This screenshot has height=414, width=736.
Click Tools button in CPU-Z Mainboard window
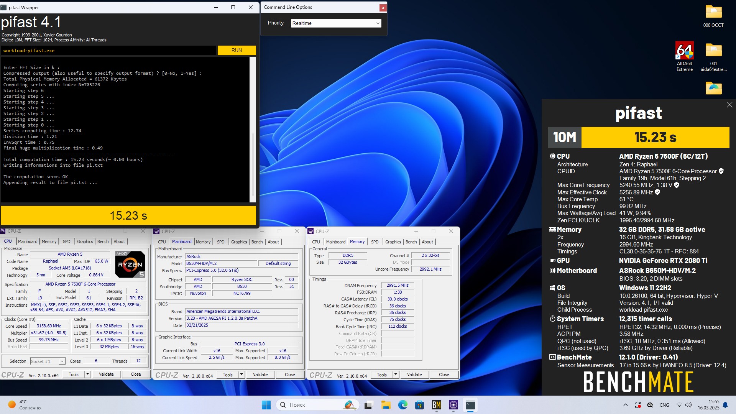228,375
